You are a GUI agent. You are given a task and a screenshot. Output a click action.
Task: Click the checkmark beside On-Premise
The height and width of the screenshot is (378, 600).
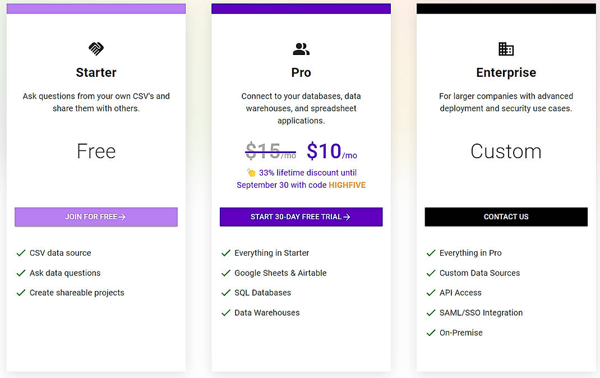(431, 333)
